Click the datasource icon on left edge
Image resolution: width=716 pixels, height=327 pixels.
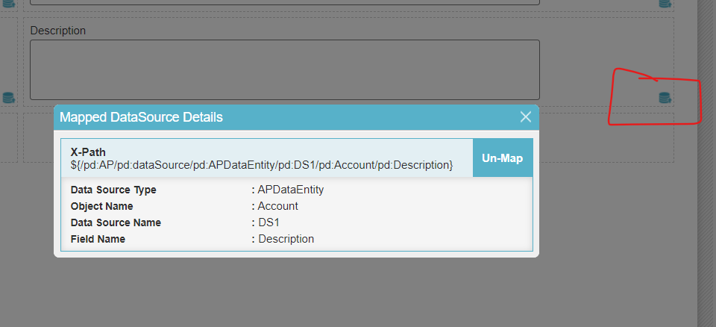(8, 97)
